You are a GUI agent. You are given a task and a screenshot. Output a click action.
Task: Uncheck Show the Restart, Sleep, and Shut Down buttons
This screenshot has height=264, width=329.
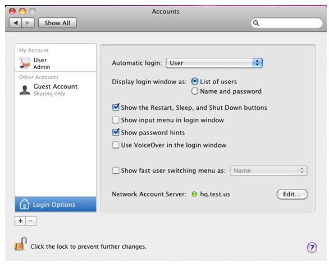pyautogui.click(x=116, y=107)
